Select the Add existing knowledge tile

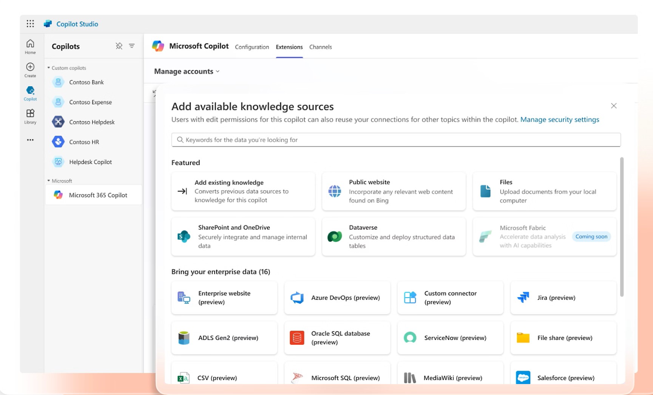[243, 191]
